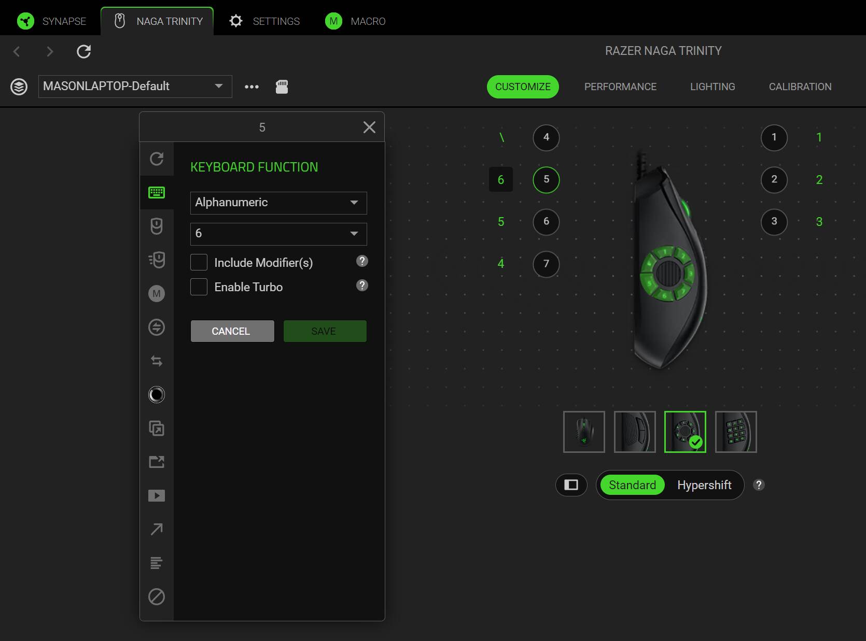
Task: Click the backslash assignment label beside button 4
Action: tap(501, 137)
